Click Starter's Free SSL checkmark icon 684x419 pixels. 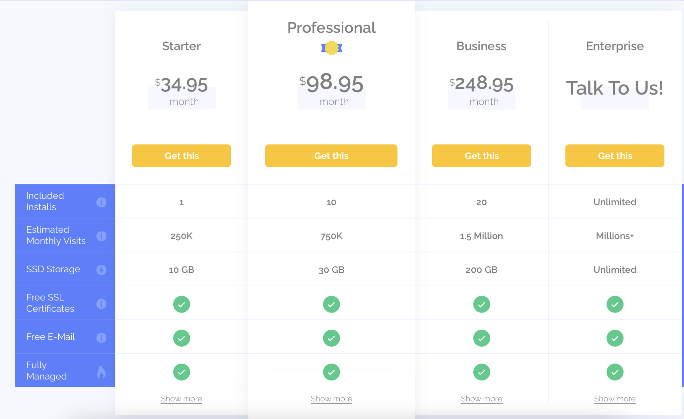[x=181, y=304]
